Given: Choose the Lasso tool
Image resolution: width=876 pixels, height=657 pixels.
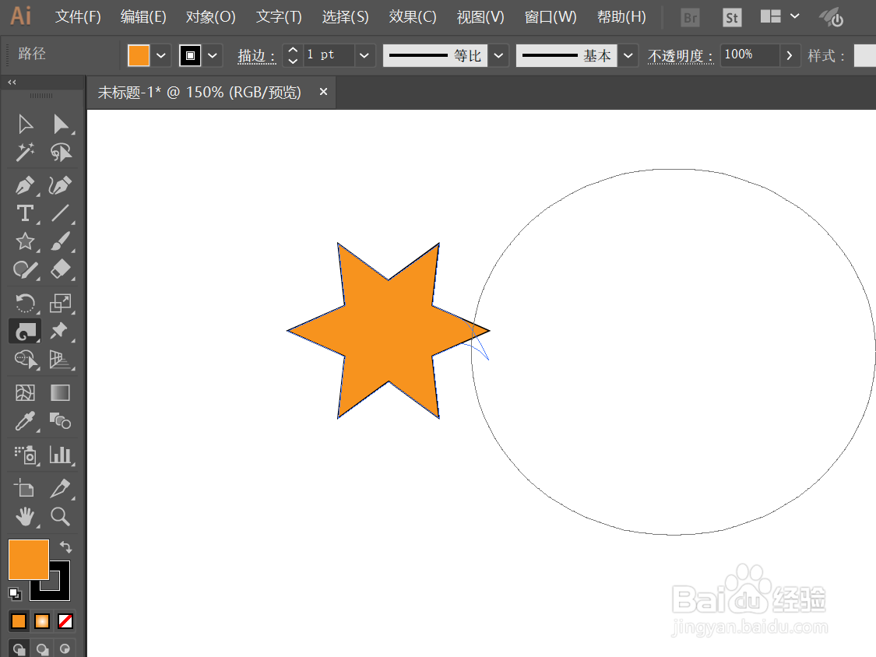Looking at the screenshot, I should click(x=60, y=152).
